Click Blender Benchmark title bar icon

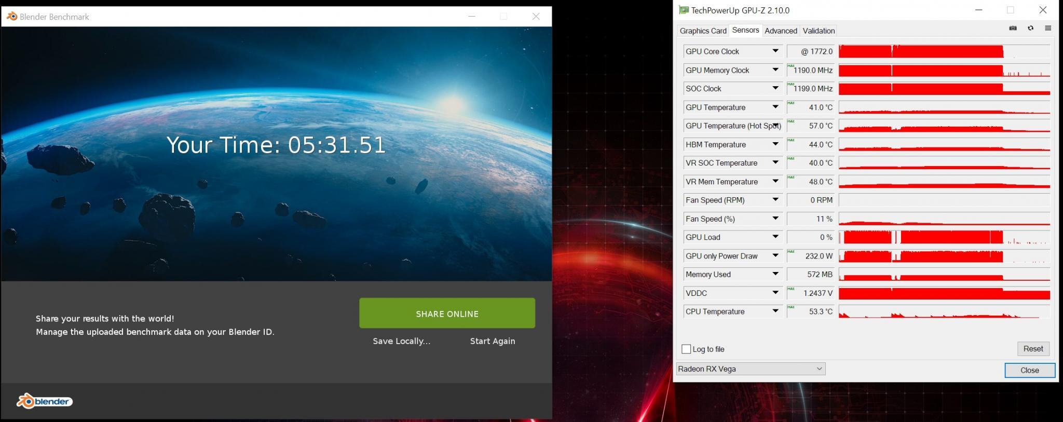[x=11, y=16]
